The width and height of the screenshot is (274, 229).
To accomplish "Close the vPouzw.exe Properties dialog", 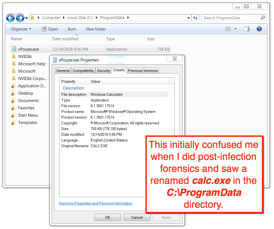I will click(x=174, y=58).
